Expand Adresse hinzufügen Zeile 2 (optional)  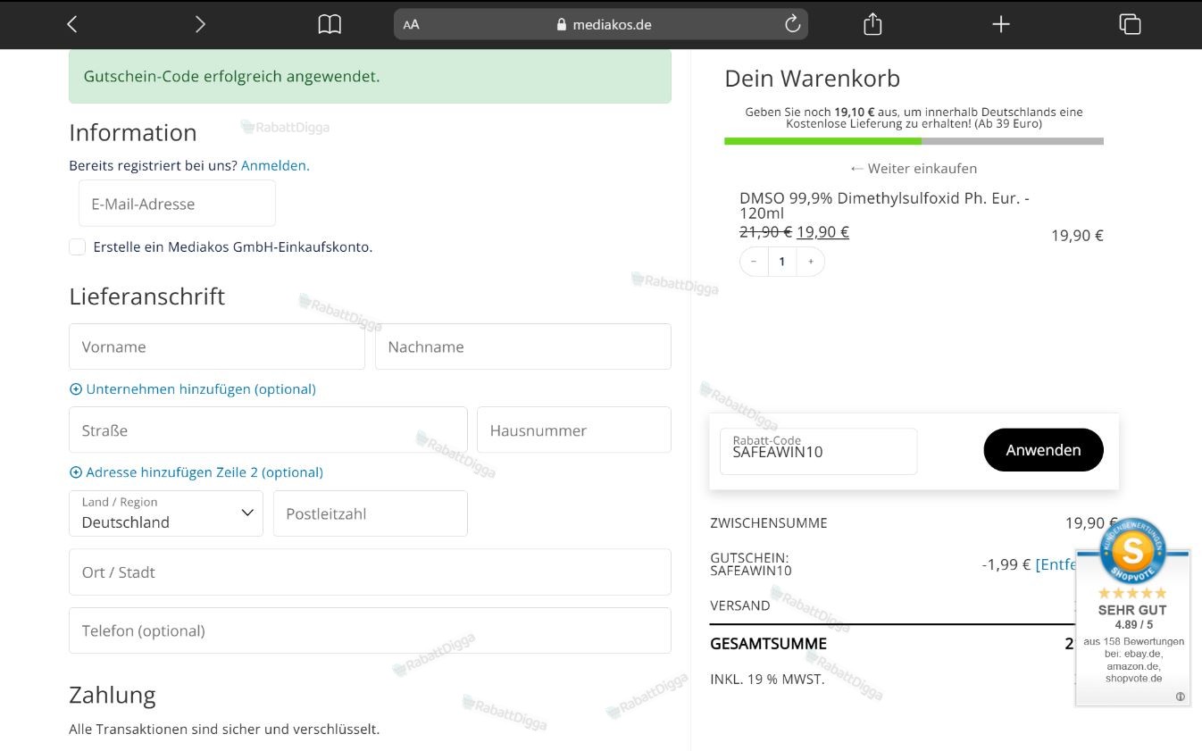[x=196, y=472]
